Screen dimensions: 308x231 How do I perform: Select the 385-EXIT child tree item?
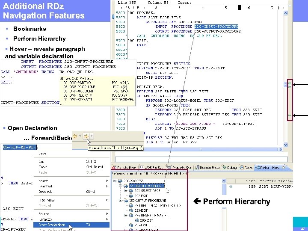146,220
